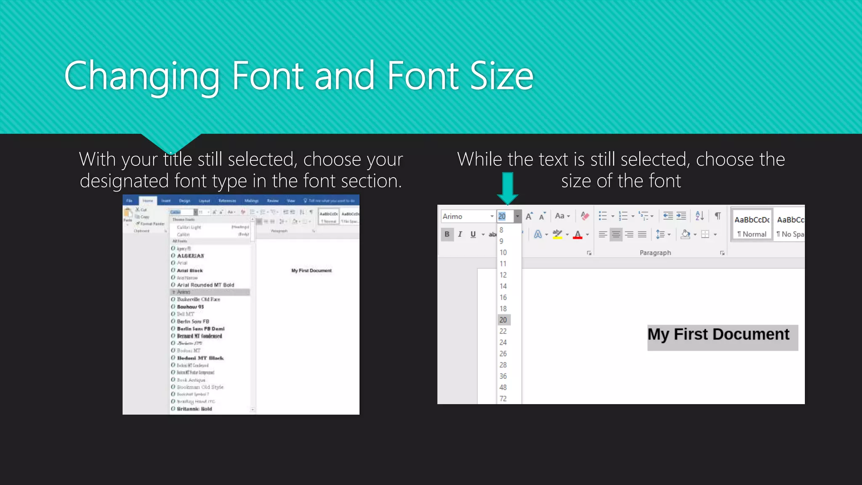Click Grow Font icon in the enlarged ribbon
The height and width of the screenshot is (485, 862).
529,216
